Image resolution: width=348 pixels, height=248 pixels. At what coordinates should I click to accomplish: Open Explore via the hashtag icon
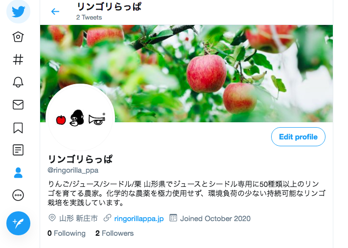[x=18, y=60]
